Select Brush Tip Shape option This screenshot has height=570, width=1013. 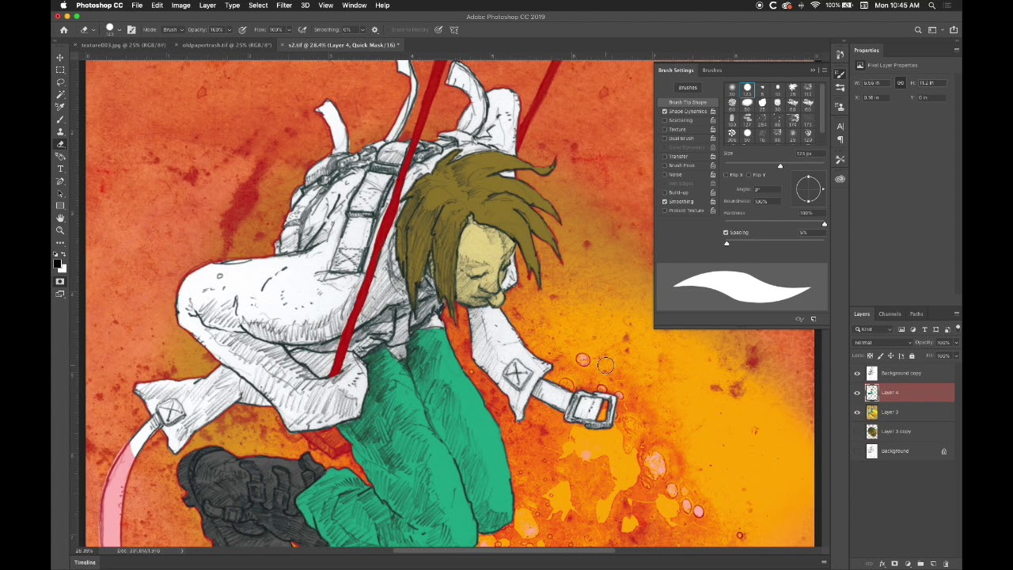pyautogui.click(x=687, y=102)
